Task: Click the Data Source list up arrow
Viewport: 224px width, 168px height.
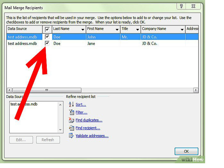Action: click(60, 105)
